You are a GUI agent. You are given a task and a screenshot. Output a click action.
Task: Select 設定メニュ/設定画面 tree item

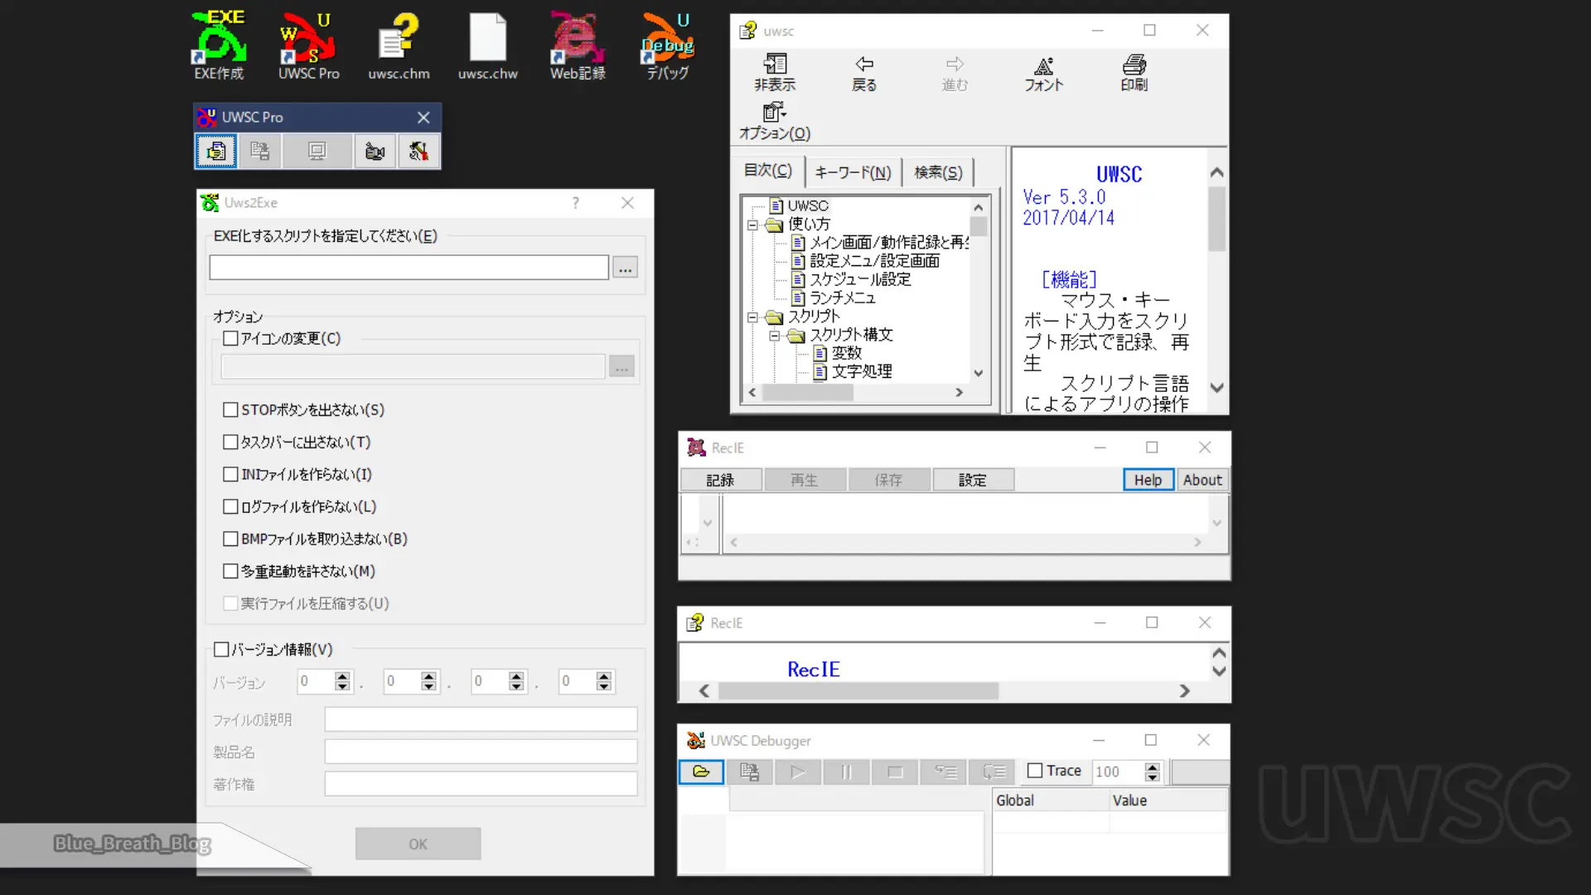pyautogui.click(x=866, y=261)
